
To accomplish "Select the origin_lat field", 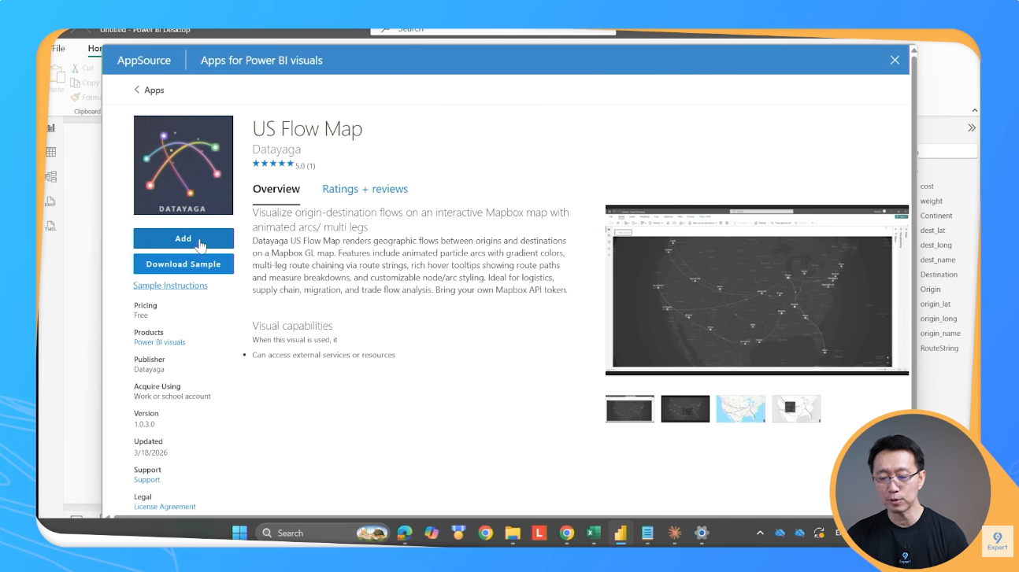I will pos(936,304).
